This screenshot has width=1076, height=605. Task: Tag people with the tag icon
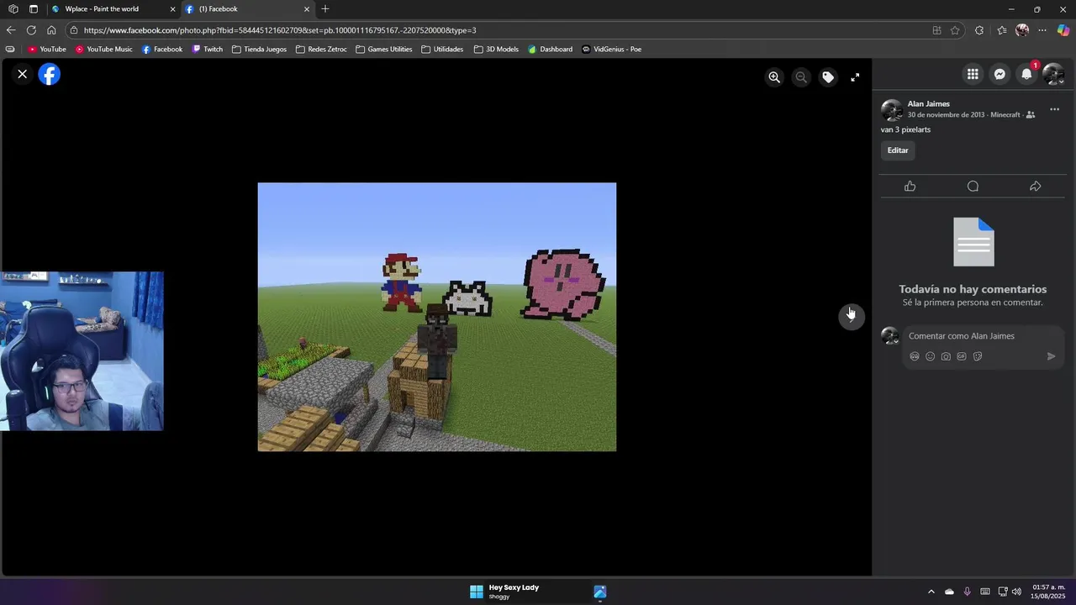pos(828,77)
